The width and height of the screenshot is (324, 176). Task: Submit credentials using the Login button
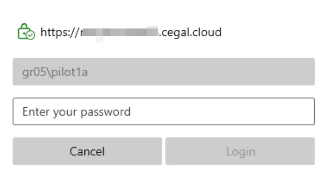(x=240, y=151)
